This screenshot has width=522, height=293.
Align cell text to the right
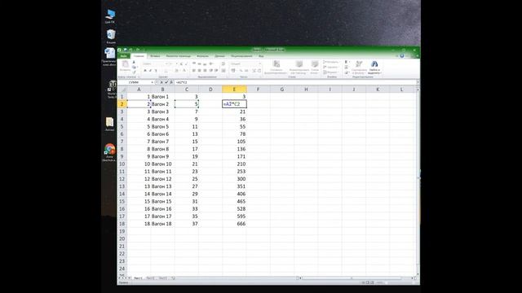(205, 71)
